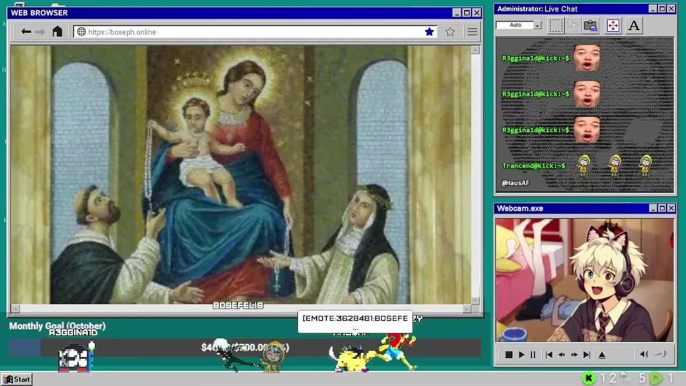Open the Start menu
This screenshot has width=686, height=386.
[x=16, y=379]
